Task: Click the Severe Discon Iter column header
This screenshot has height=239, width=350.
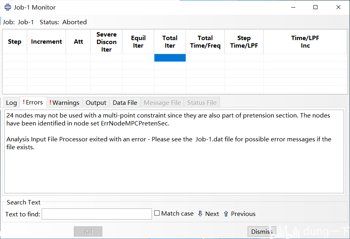Action: click(106, 42)
